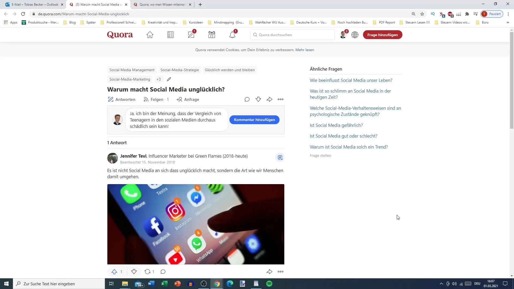Expand the +3 additional topics
This screenshot has width=514, height=289.
pyautogui.click(x=159, y=79)
